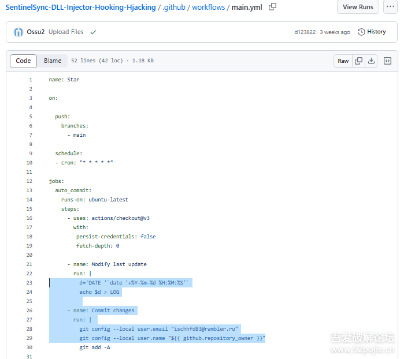Click the commit status checkmark icon
This screenshot has width=400, height=359.
coord(94,32)
